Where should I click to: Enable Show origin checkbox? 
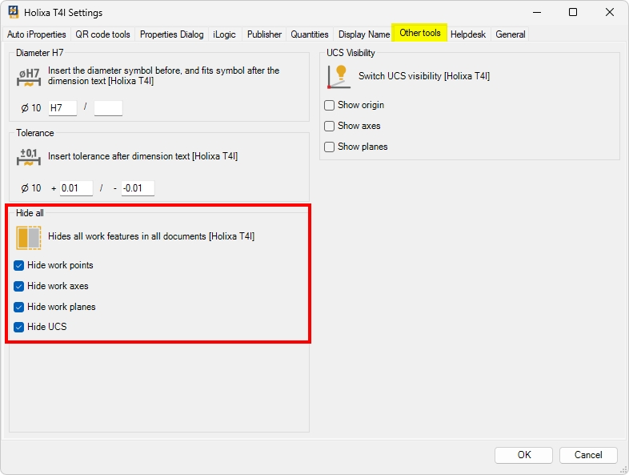(x=330, y=105)
